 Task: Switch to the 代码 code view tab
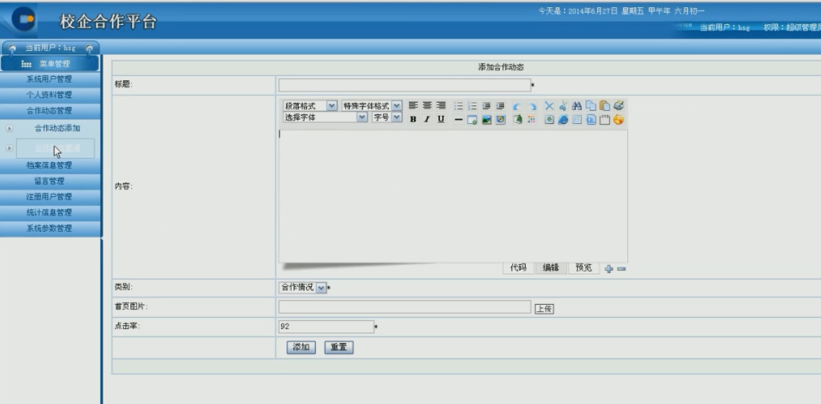tap(518, 268)
